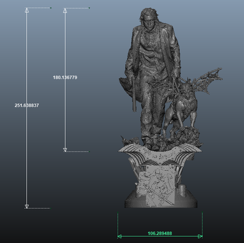Viewport: 244px width, 243px height.
Task: Click bottom arrowhead of the 251.638837 dimension line
Action: click(27, 206)
